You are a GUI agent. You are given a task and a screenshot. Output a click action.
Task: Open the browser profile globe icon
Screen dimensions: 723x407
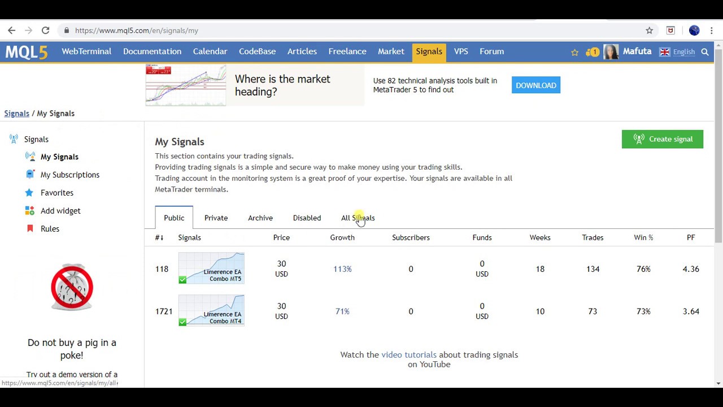694,31
